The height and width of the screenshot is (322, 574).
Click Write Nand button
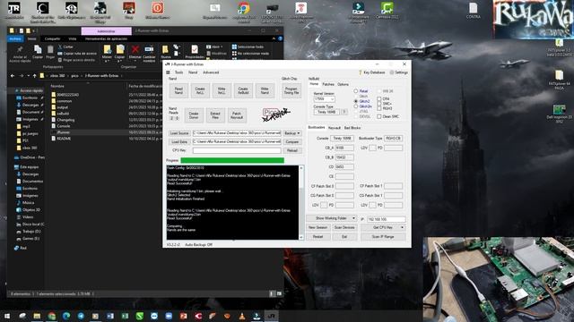pos(265,90)
